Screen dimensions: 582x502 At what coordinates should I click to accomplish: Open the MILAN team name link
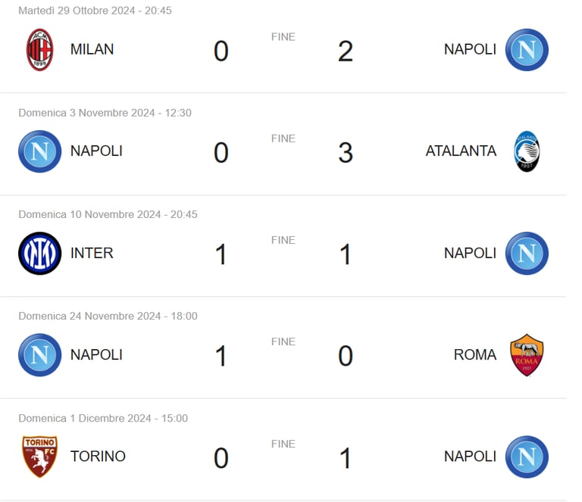pos(92,49)
